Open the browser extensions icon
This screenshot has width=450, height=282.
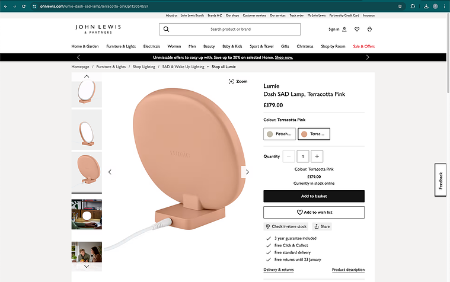(413, 6)
